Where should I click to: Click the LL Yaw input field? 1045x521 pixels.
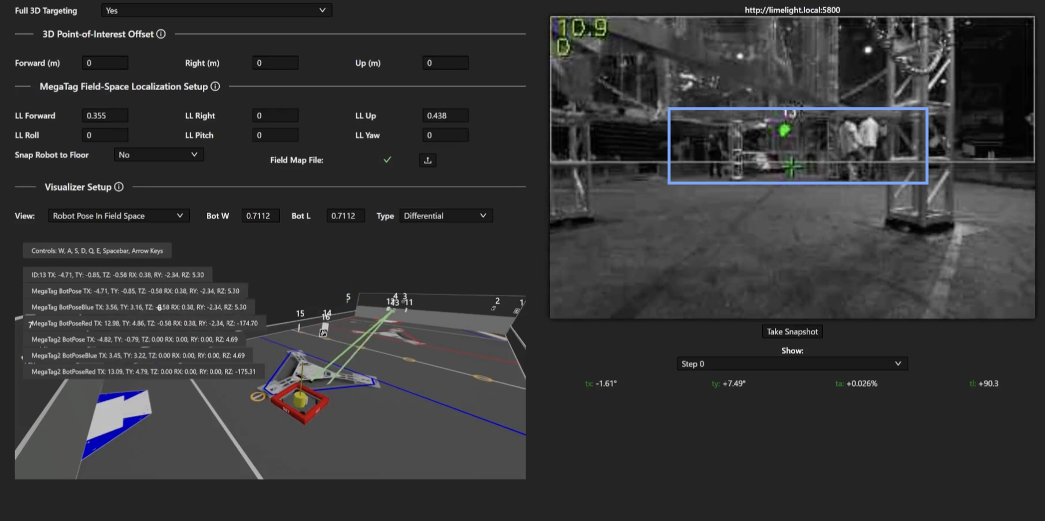click(x=445, y=135)
